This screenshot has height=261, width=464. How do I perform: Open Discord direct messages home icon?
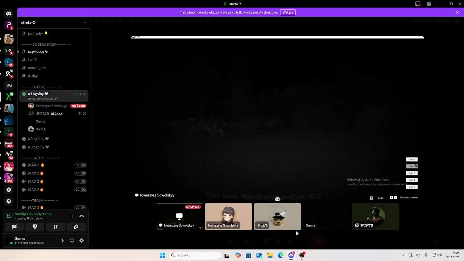tap(9, 13)
